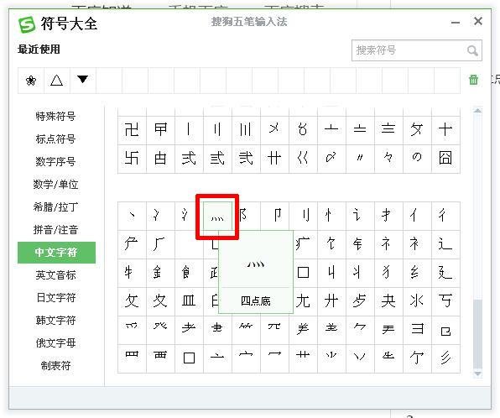Select the highlighted 中文字符 category
The height and width of the screenshot is (418, 500).
coord(56,253)
